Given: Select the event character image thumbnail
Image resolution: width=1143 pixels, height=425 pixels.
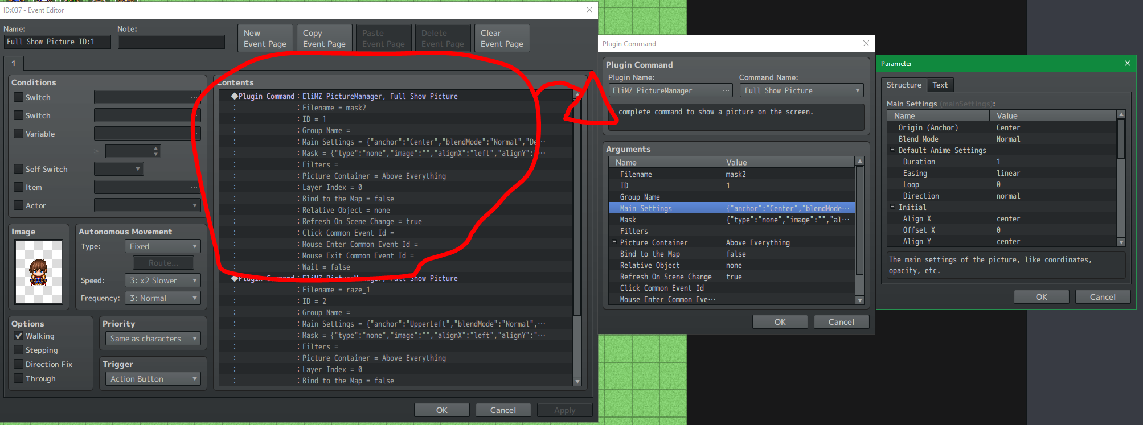Looking at the screenshot, I should pos(39,271).
